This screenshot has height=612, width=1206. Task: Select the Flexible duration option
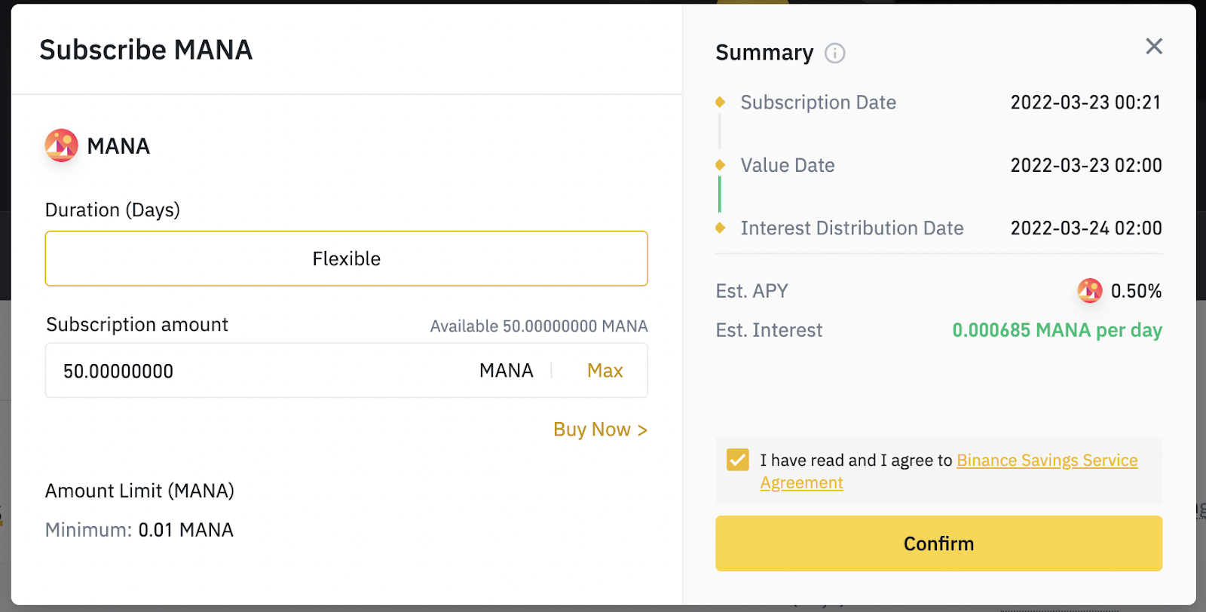345,258
